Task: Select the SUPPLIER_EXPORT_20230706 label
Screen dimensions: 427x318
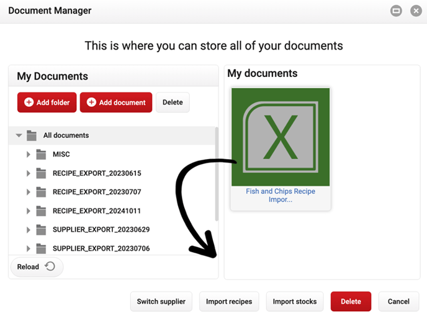Action: (101, 248)
